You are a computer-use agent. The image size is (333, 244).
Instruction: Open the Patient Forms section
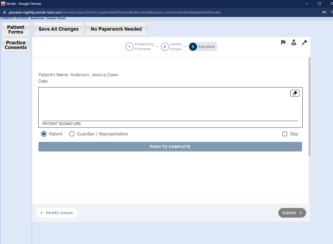point(16,29)
